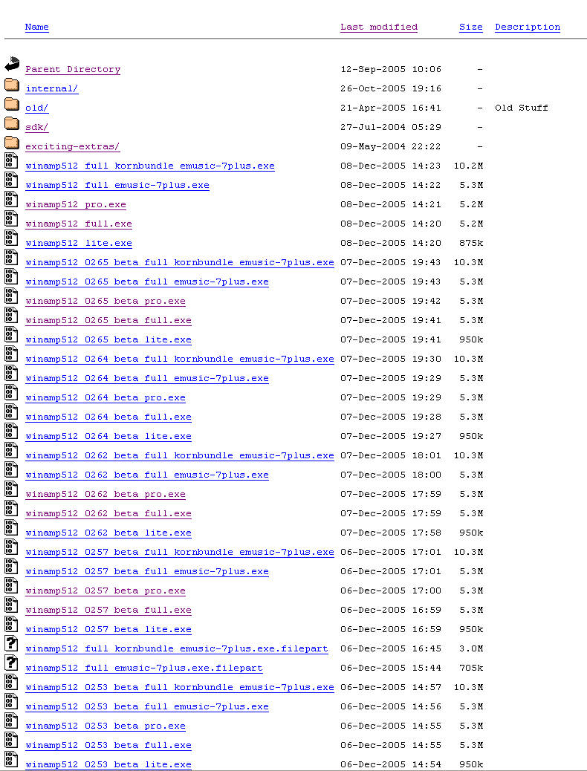The width and height of the screenshot is (587, 771).
Task: Download winamp512_0262_beta_full_emusic-7plus.exe link
Action: [147, 475]
